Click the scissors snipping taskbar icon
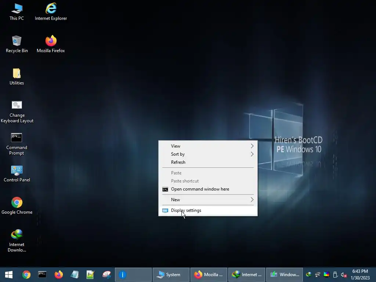This screenshot has height=282, width=376. 107,275
